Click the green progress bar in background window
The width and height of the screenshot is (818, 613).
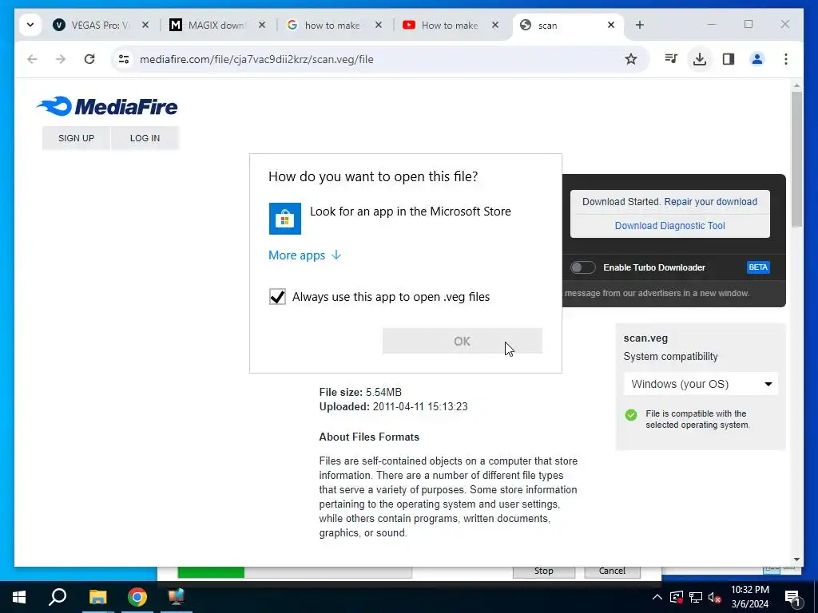[211, 571]
